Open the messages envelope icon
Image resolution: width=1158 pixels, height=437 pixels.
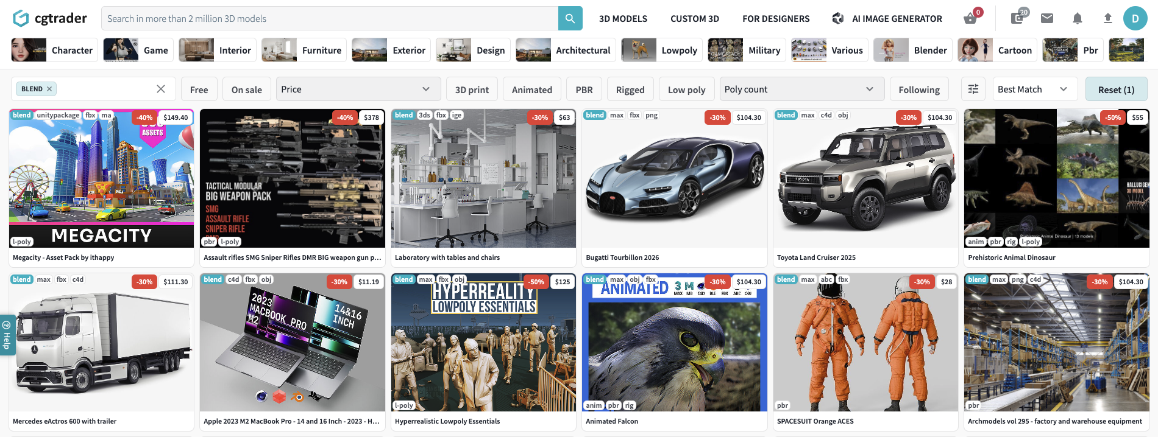point(1047,18)
